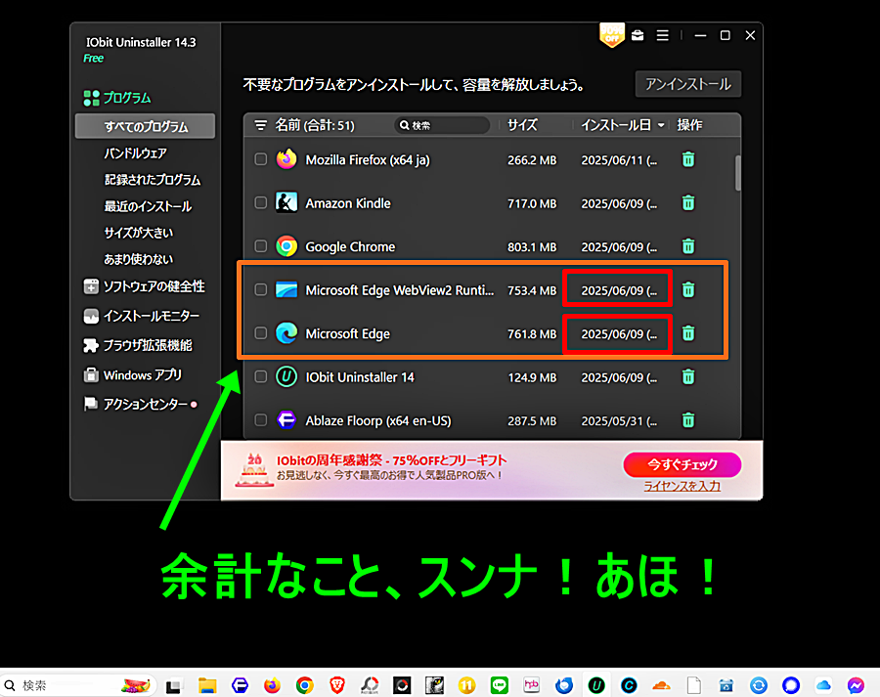Check the Mozilla Firefox checkbox

(261, 159)
